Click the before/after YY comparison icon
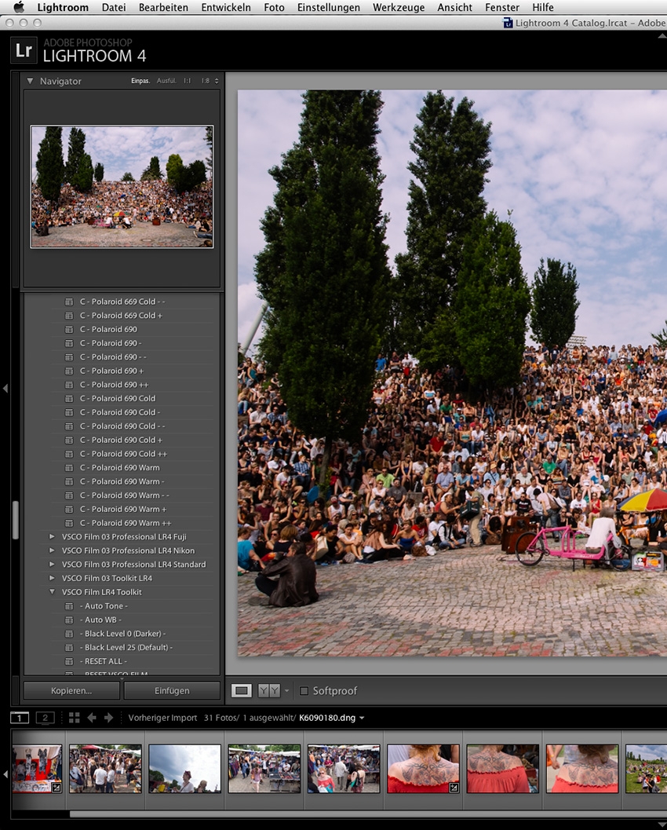 268,691
